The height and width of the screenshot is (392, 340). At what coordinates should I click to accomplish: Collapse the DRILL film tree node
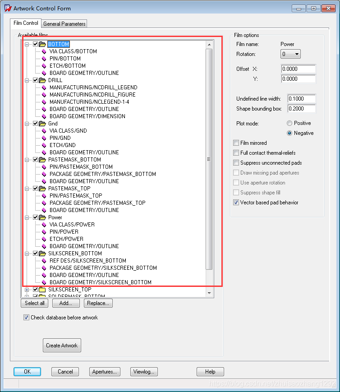[x=27, y=80]
